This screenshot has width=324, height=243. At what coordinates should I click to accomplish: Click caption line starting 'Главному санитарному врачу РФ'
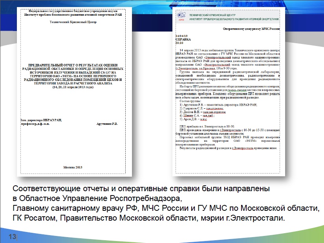pos(166,208)
